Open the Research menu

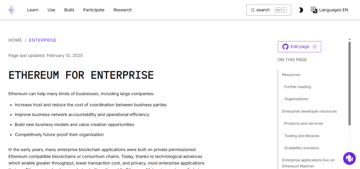coord(123,10)
